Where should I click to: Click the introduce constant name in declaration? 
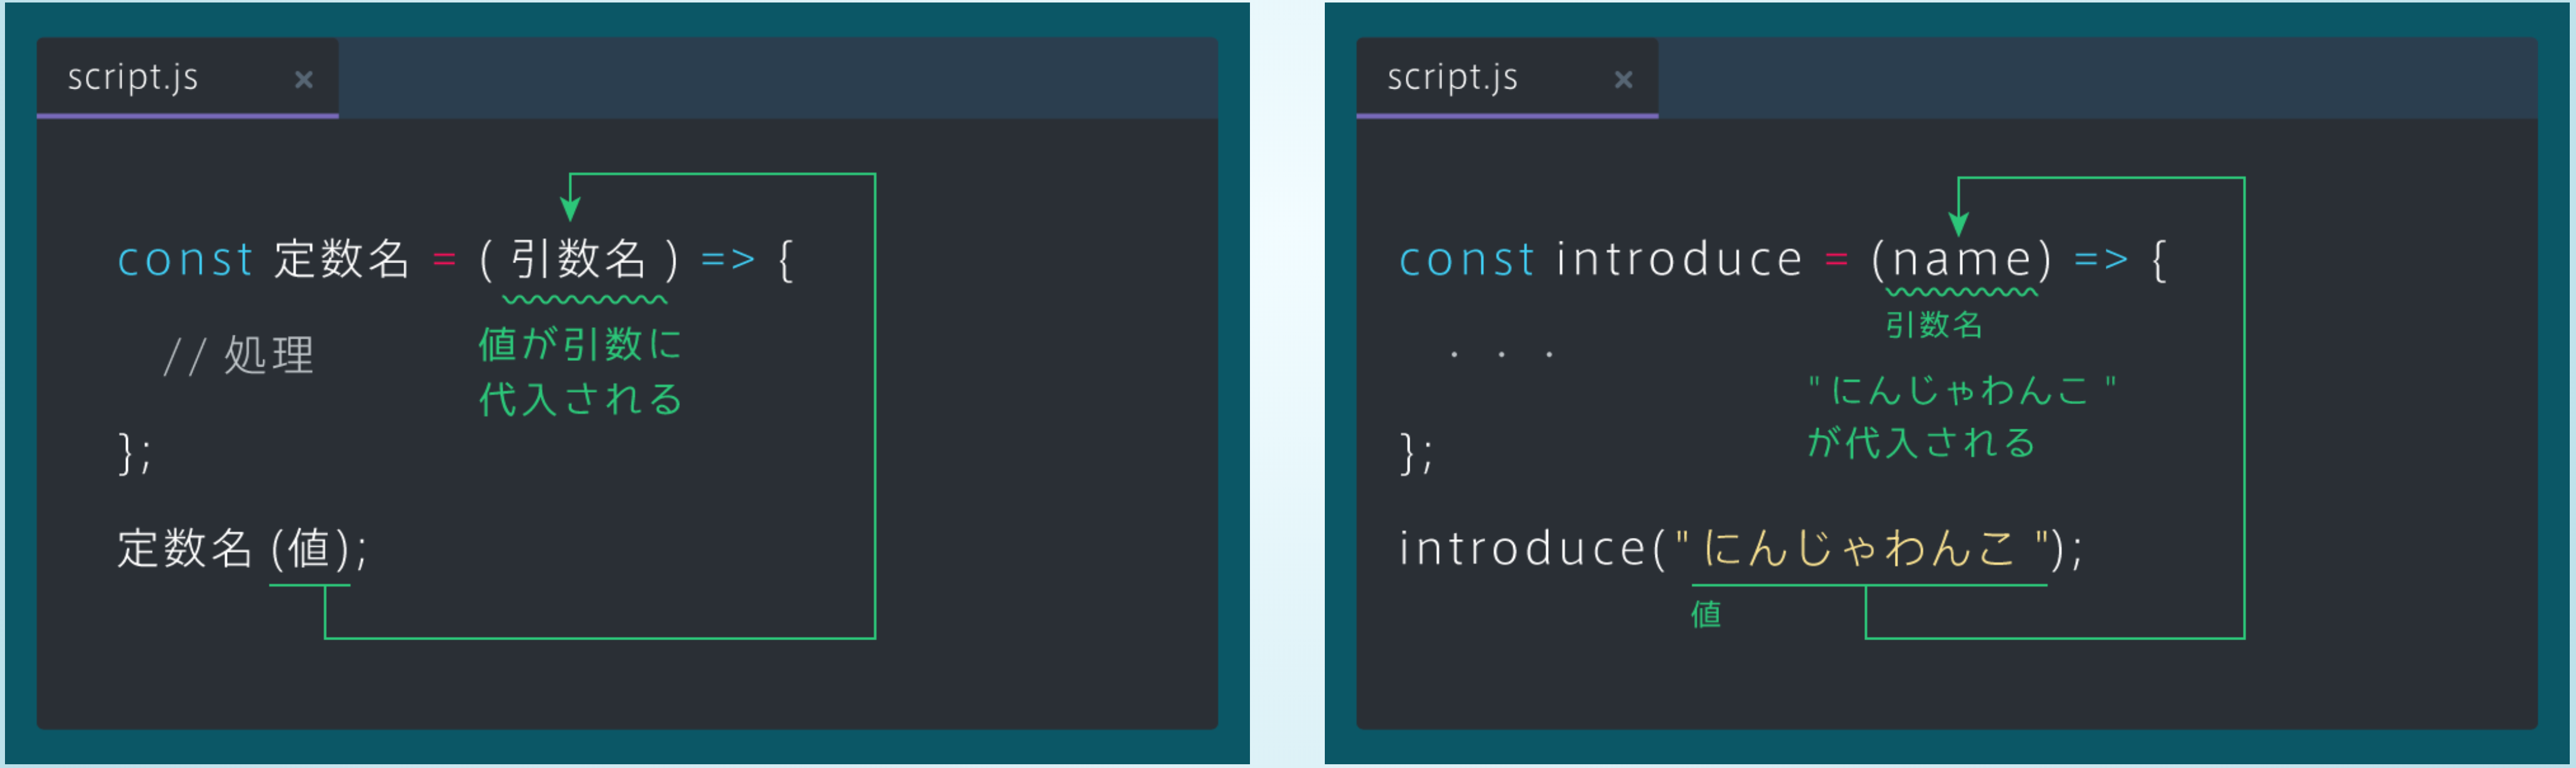coord(1679,260)
